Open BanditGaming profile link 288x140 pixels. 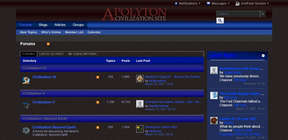pos(159,106)
